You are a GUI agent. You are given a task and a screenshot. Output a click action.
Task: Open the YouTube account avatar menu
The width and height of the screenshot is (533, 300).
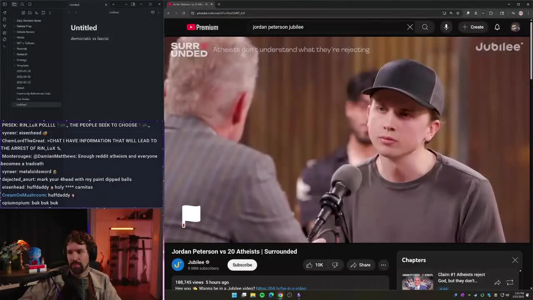click(516, 27)
